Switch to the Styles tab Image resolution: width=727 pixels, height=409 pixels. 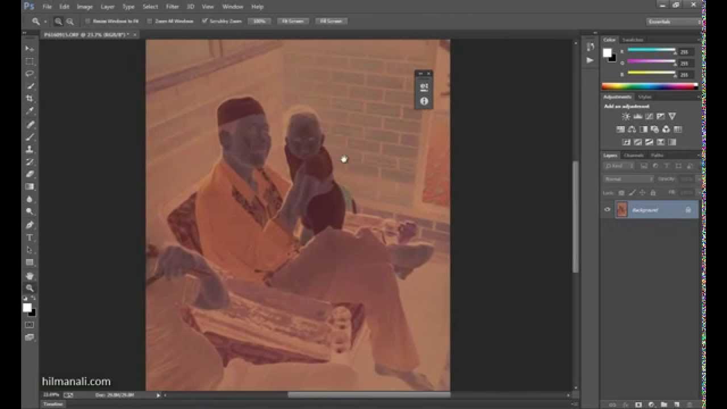[x=645, y=97]
